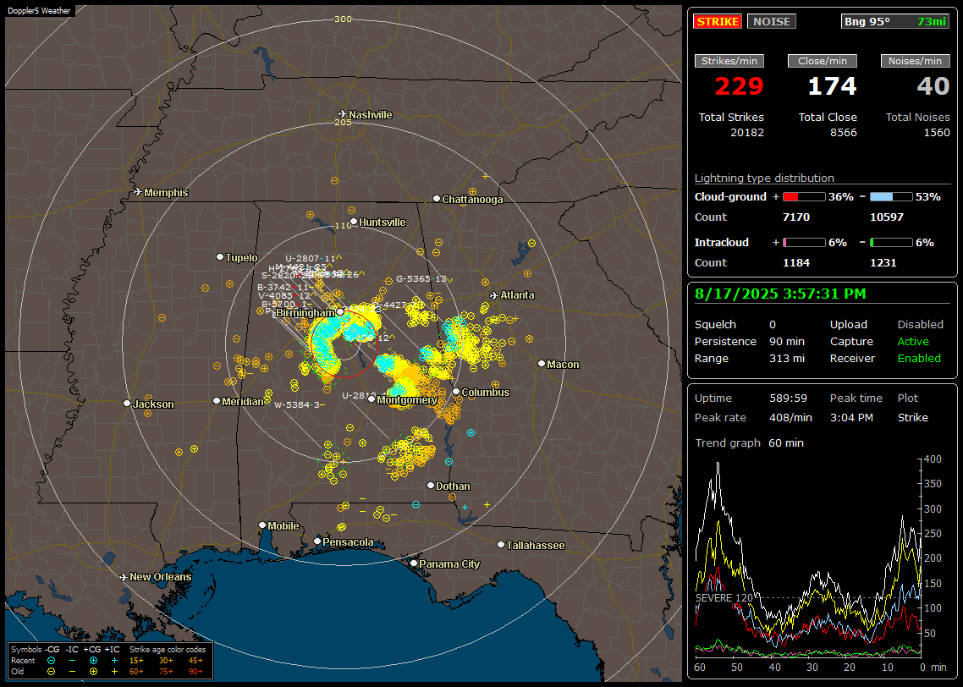Click the Memphis airport plane icon

pyautogui.click(x=138, y=192)
